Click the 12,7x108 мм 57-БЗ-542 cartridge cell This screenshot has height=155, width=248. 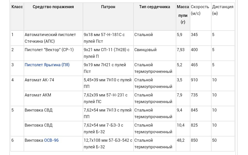tap(108, 143)
